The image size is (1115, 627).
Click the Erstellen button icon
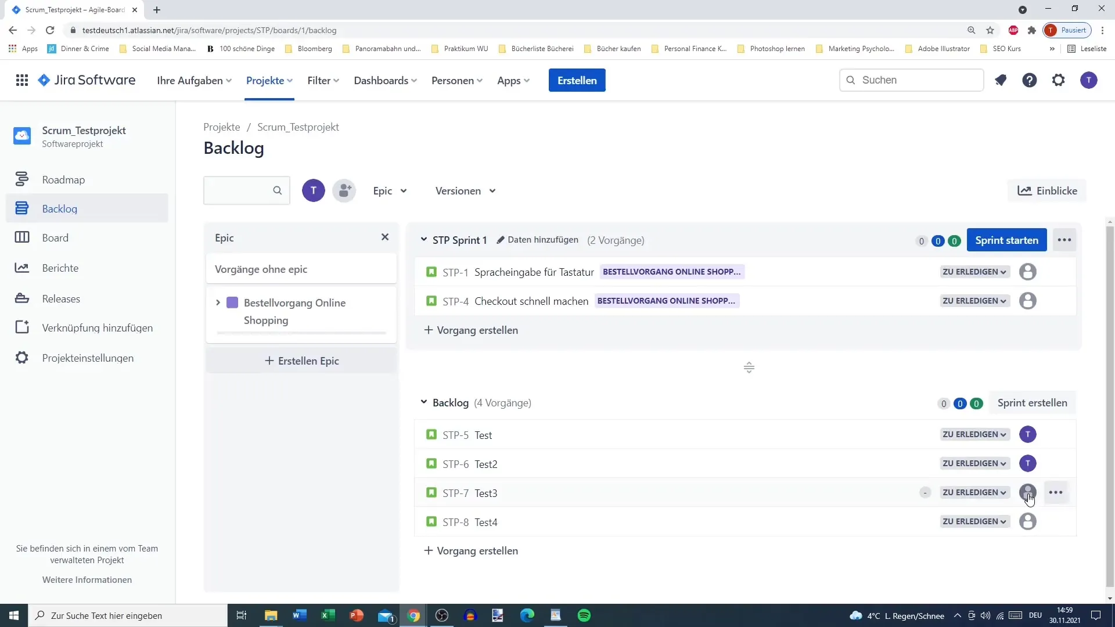(577, 80)
